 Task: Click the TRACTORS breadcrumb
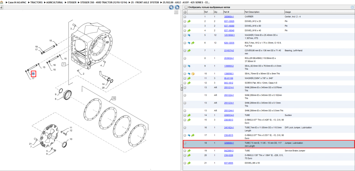37,2
